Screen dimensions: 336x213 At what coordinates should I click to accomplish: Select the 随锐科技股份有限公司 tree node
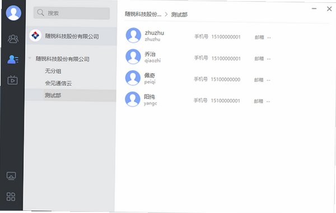[62, 59]
